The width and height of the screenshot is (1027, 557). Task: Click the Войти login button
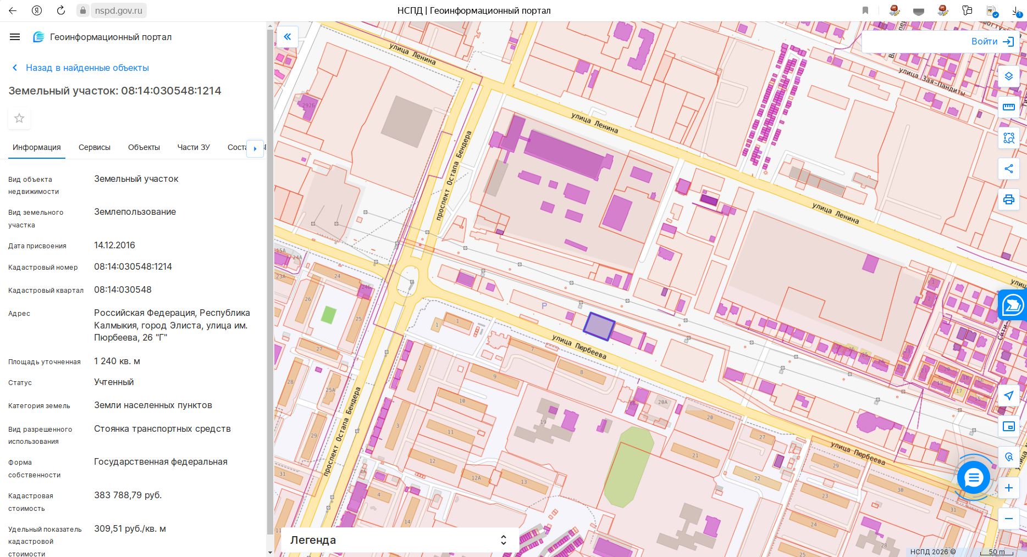click(992, 42)
